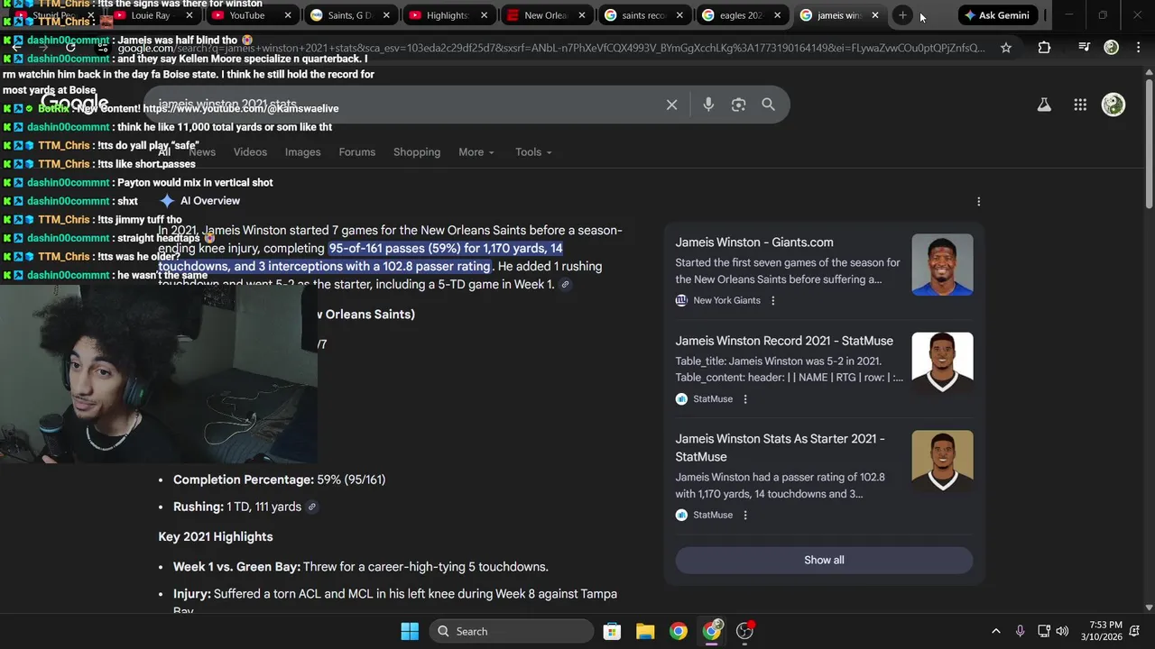Open Search Labs flask icon

pos(1044,105)
